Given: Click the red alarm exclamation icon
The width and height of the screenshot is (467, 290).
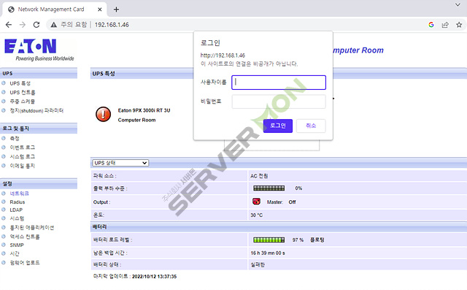Looking at the screenshot, I should point(104,114).
